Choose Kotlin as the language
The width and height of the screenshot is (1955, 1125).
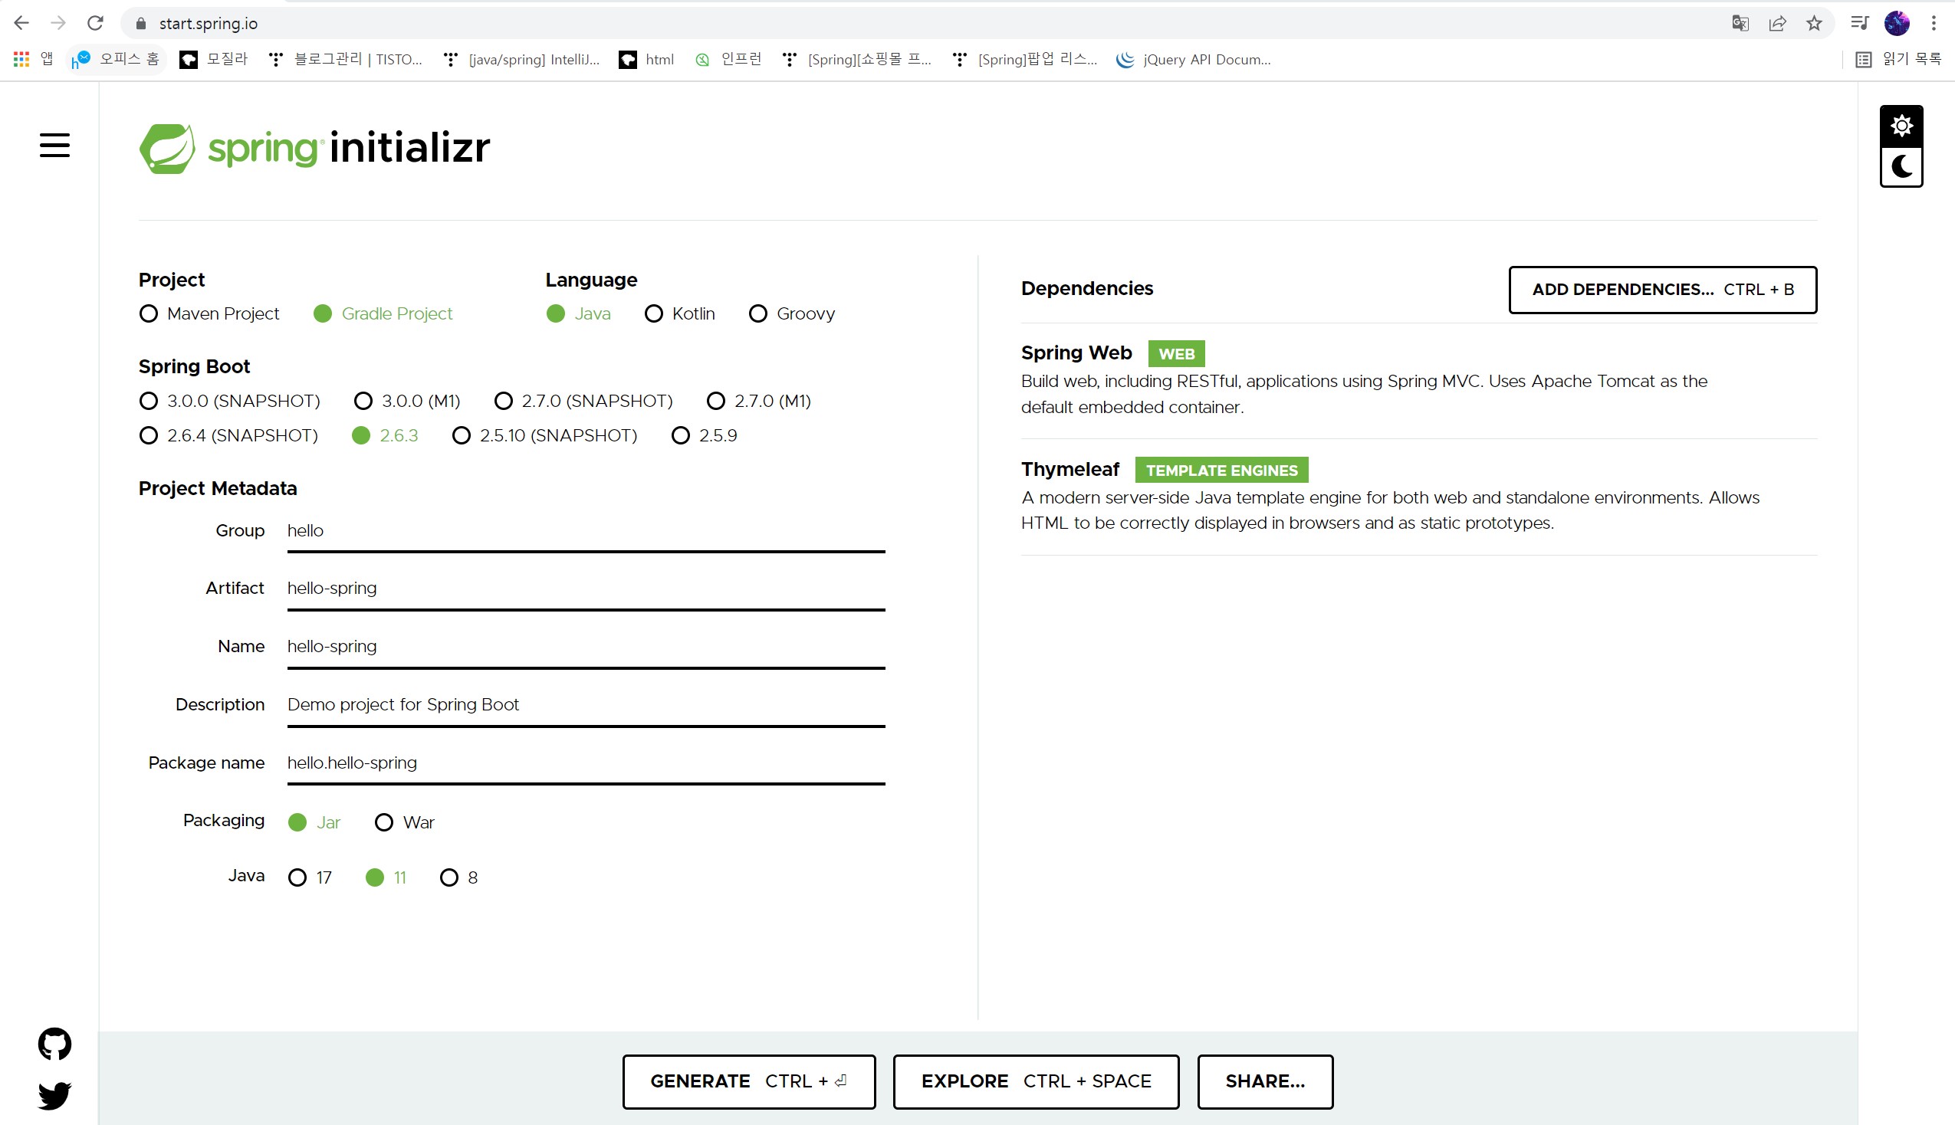[x=654, y=313]
